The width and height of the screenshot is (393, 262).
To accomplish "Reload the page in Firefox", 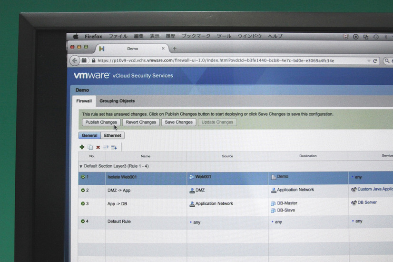I will pos(375,61).
